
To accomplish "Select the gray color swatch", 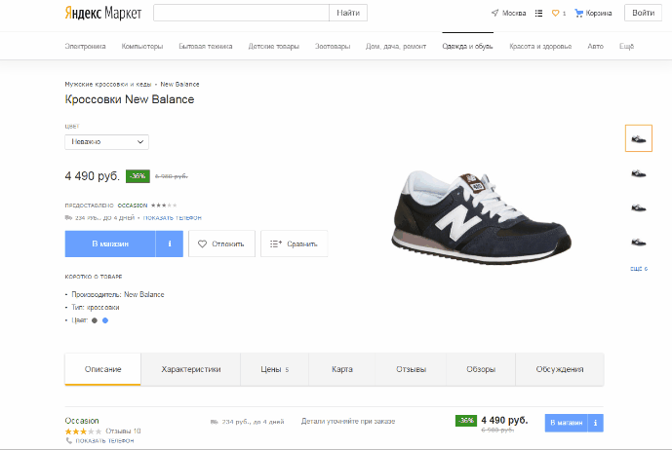I will pyautogui.click(x=95, y=320).
